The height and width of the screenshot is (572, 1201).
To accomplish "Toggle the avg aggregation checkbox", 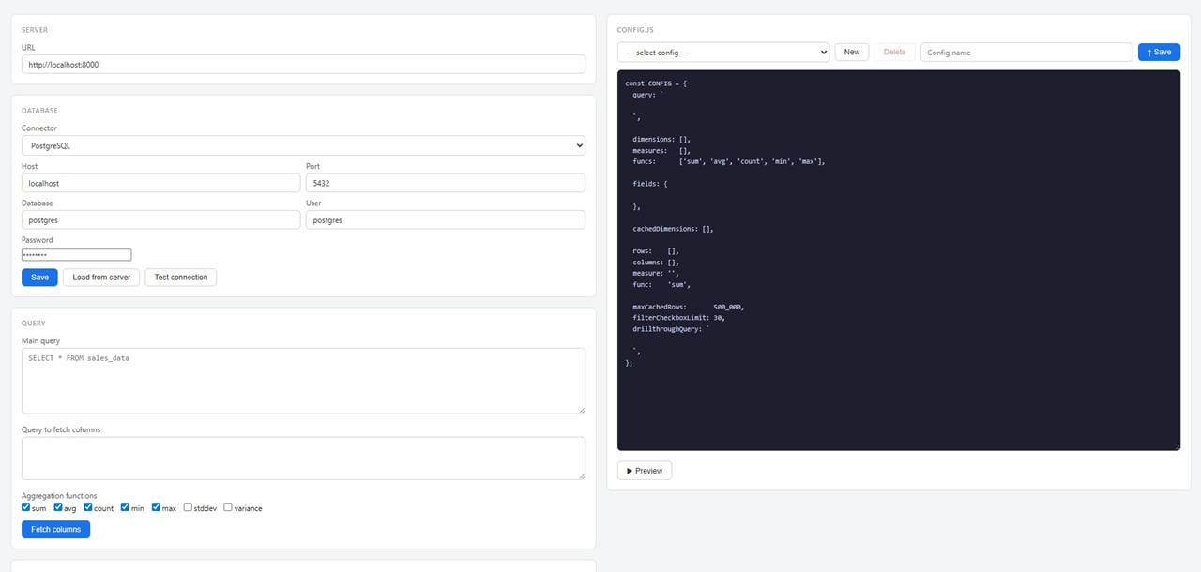I will pos(58,507).
